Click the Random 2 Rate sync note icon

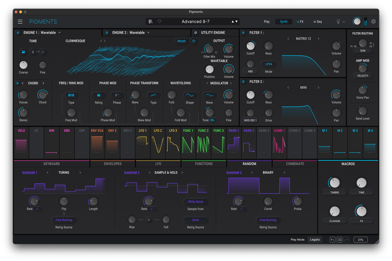point(152,209)
